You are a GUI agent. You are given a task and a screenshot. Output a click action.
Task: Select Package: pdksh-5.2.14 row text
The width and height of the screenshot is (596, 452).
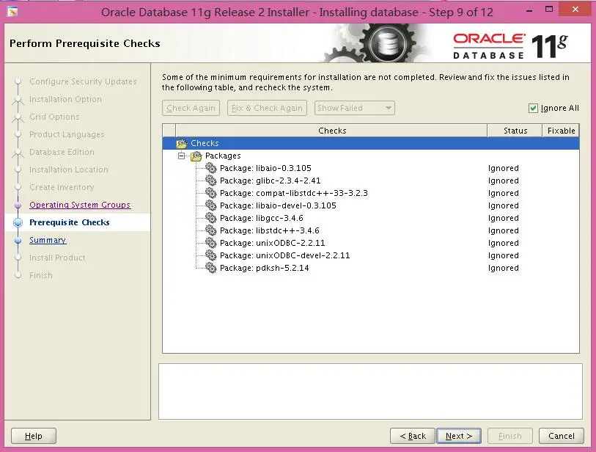264,268
